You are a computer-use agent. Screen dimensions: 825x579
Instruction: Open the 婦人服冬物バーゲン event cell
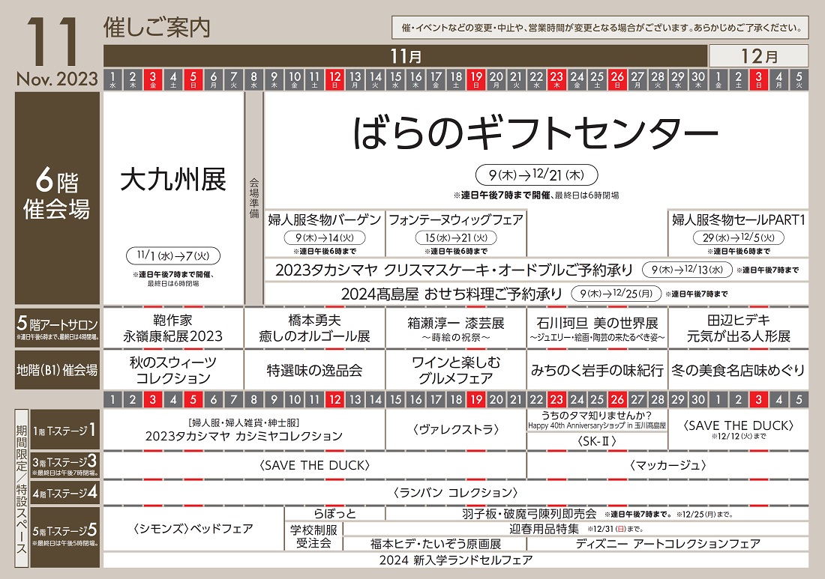(325, 234)
